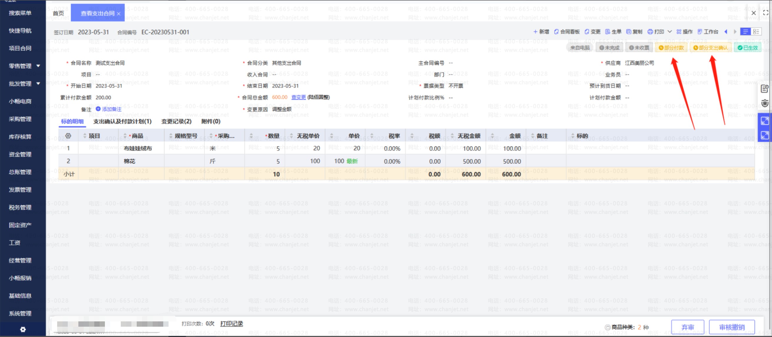The image size is (772, 337).
Task: Switch to the 变更记录(2) tab
Action: [176, 121]
